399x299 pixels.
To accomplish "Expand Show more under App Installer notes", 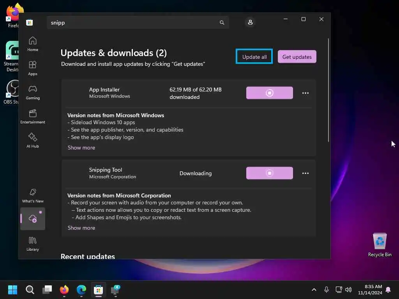I will (81, 148).
